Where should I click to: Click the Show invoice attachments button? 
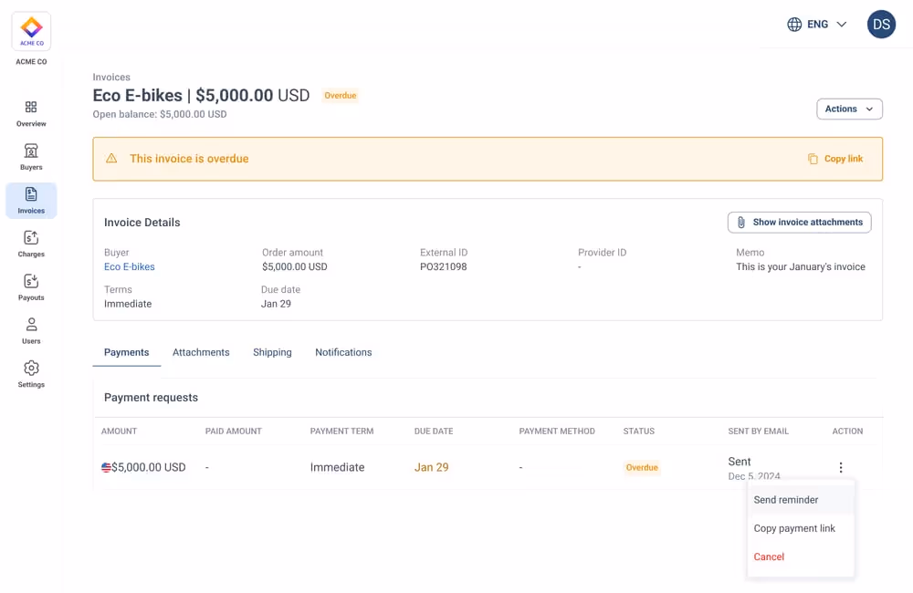tap(799, 223)
